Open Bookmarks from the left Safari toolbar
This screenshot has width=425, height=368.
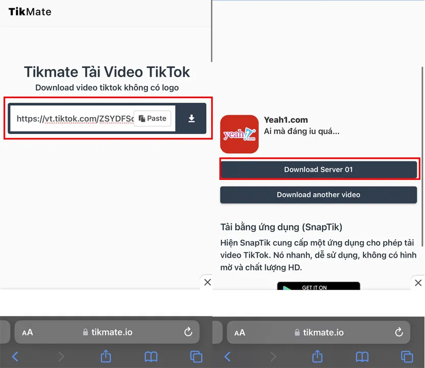click(151, 356)
